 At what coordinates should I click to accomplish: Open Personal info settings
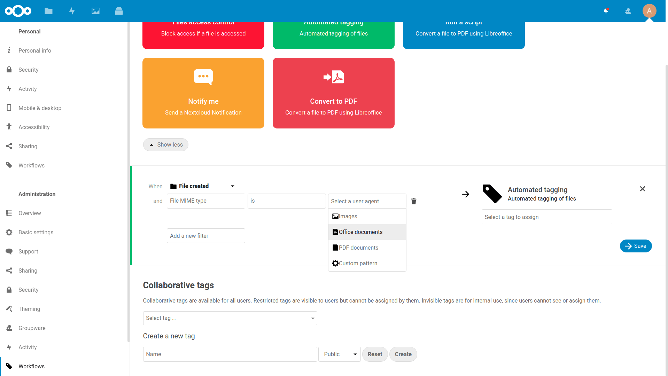coord(35,50)
